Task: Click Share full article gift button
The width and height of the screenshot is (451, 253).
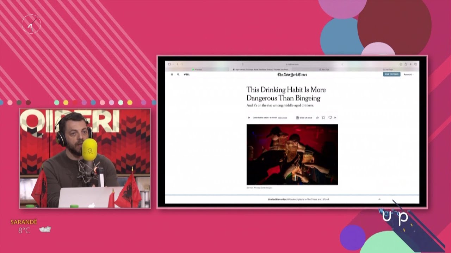Action: [x=304, y=118]
